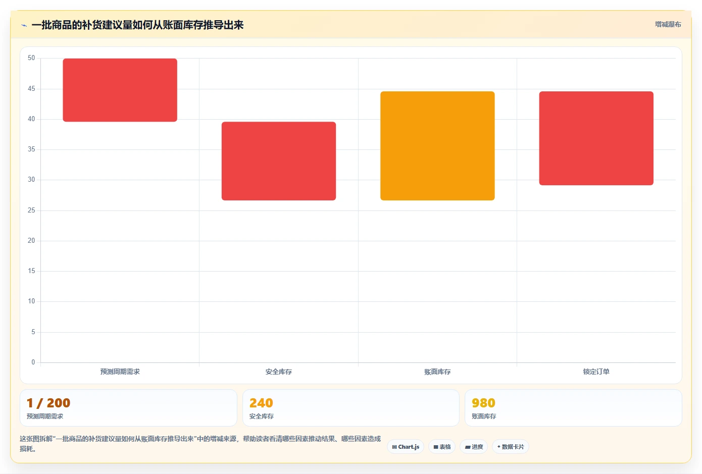The width and height of the screenshot is (702, 474).
Task: Click the 进度 tag chip
Action: [x=474, y=447]
